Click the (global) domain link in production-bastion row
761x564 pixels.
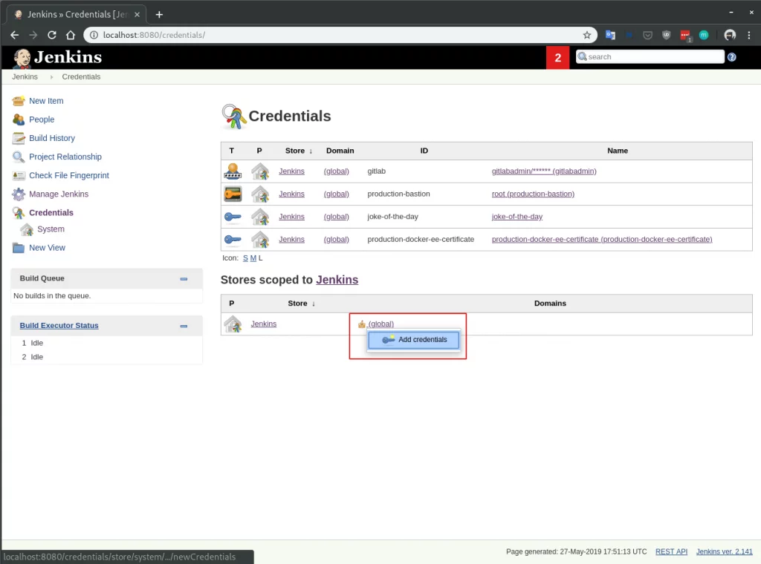click(337, 194)
